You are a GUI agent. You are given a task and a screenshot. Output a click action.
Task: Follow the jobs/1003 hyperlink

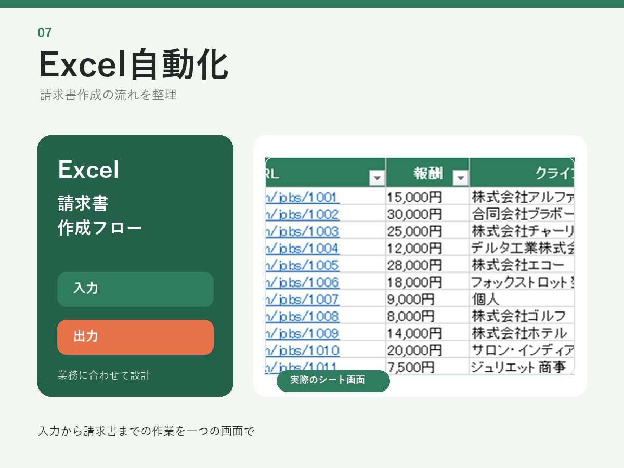pos(302,231)
